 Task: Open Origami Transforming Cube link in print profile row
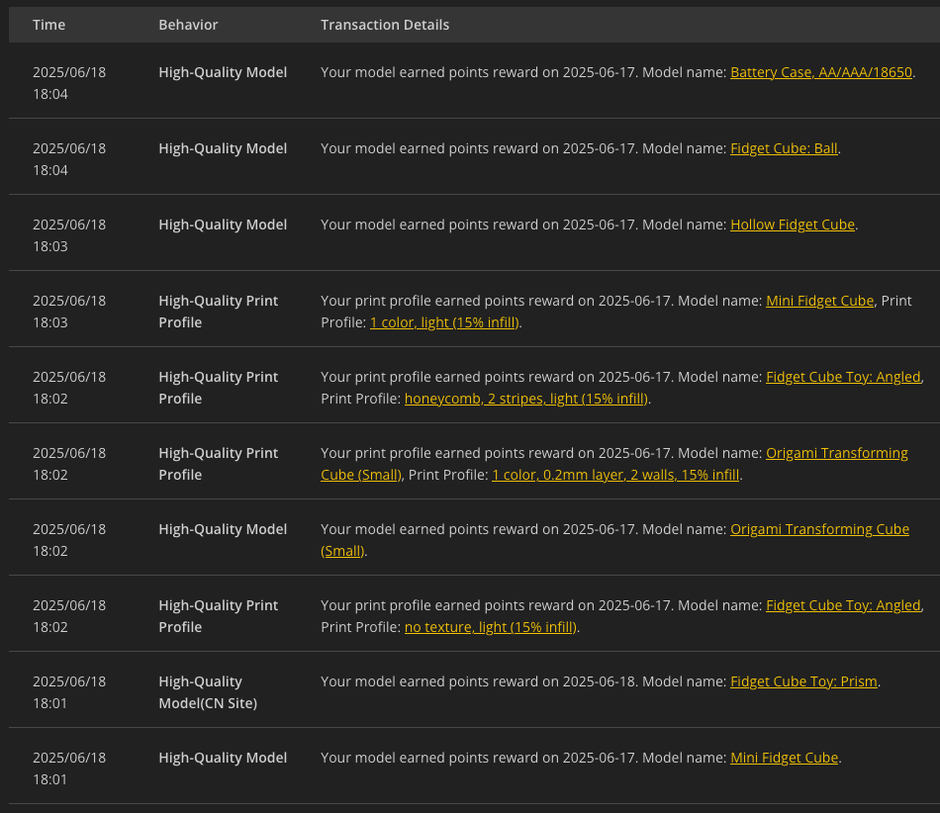(x=837, y=453)
